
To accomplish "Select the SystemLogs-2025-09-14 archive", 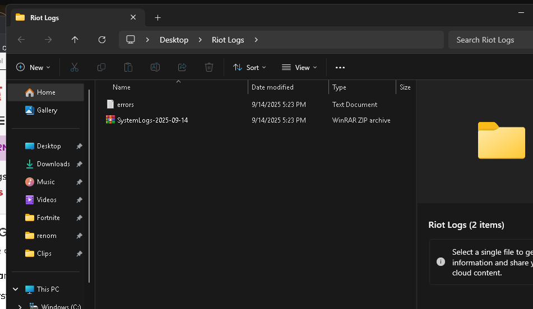I will [152, 120].
